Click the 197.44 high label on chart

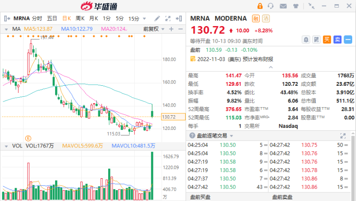pos(47,37)
